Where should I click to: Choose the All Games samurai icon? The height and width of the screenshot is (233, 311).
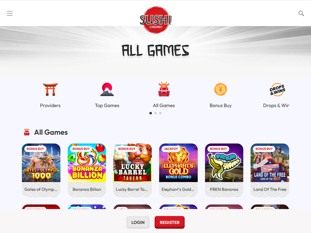click(164, 89)
